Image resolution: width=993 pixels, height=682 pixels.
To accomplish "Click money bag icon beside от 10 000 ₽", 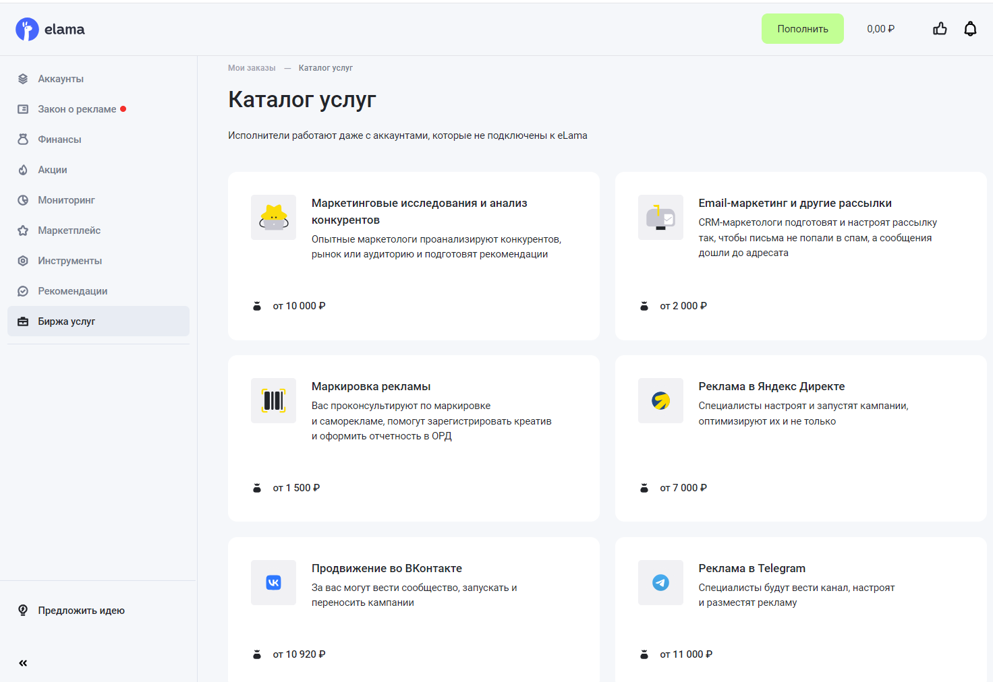I will pos(257,306).
